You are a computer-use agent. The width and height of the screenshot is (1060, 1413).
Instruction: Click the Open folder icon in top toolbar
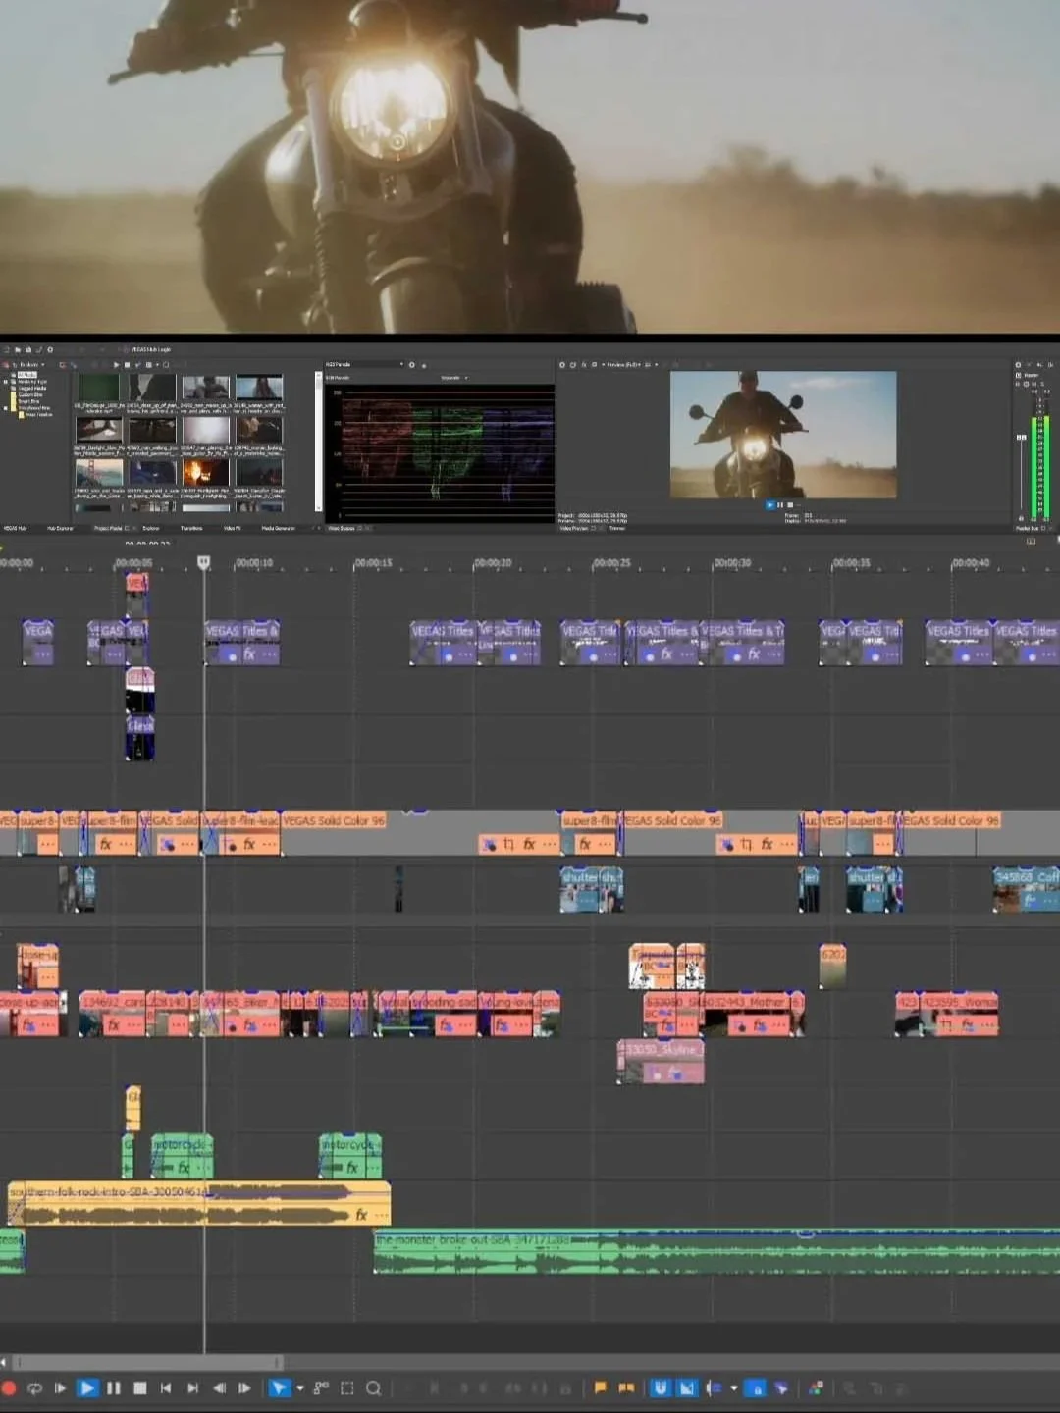pyautogui.click(x=18, y=350)
